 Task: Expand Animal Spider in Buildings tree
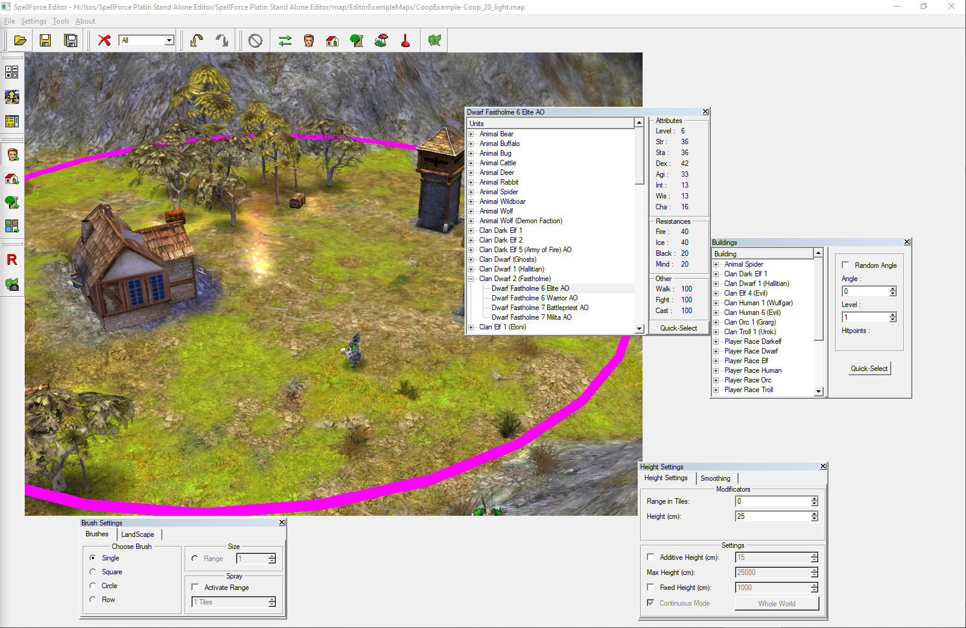716,264
